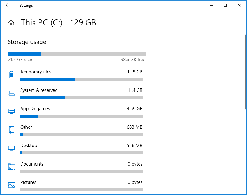Open the Pictures storage category

pyautogui.click(x=28, y=182)
